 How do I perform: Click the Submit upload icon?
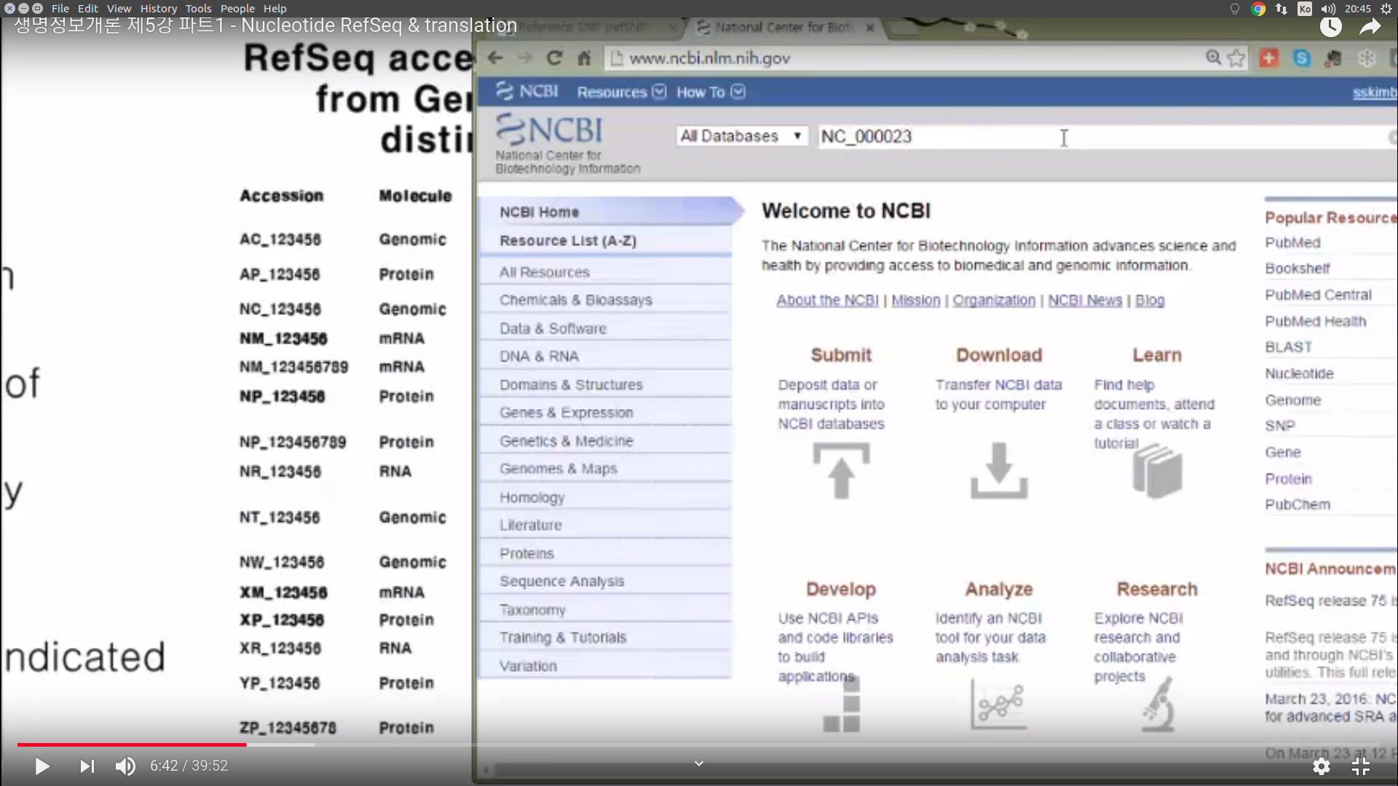tap(841, 472)
